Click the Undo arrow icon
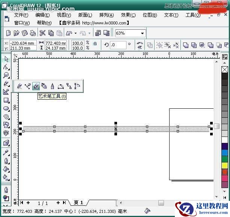The height and width of the screenshot is (217, 230). coord(69,33)
